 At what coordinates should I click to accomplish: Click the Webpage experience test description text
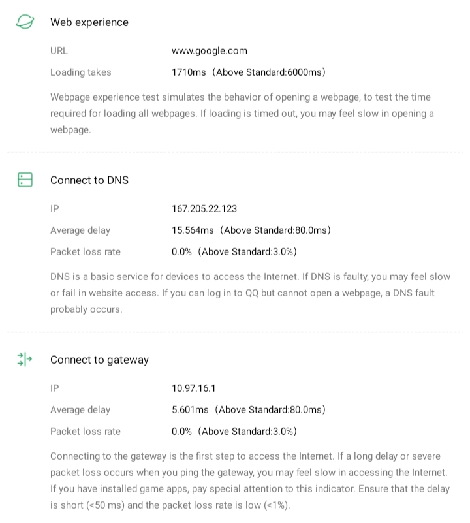click(x=242, y=114)
